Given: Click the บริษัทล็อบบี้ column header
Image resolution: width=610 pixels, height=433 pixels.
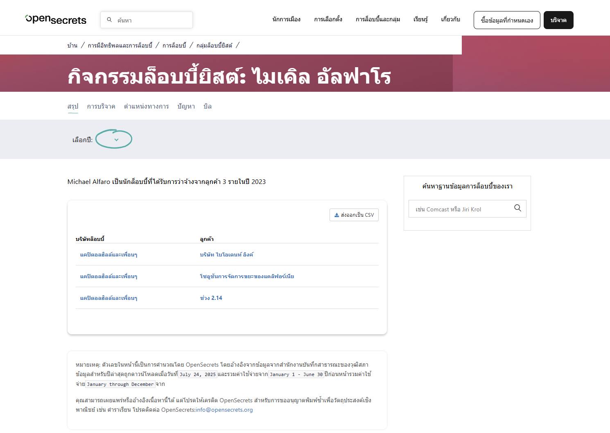Looking at the screenshot, I should tap(90, 239).
